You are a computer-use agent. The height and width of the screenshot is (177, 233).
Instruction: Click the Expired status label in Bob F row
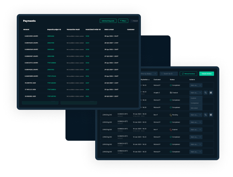175,130
